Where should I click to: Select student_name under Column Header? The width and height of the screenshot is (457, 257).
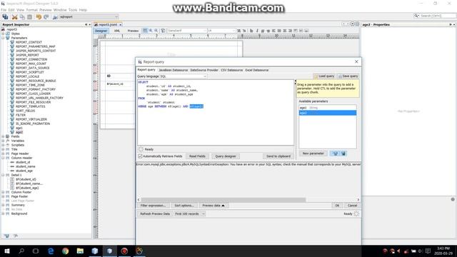(x=26, y=166)
